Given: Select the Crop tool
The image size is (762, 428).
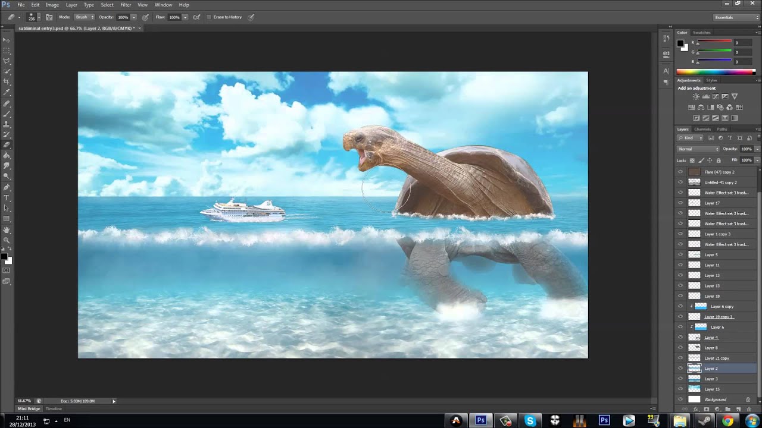Looking at the screenshot, I should pos(7,82).
